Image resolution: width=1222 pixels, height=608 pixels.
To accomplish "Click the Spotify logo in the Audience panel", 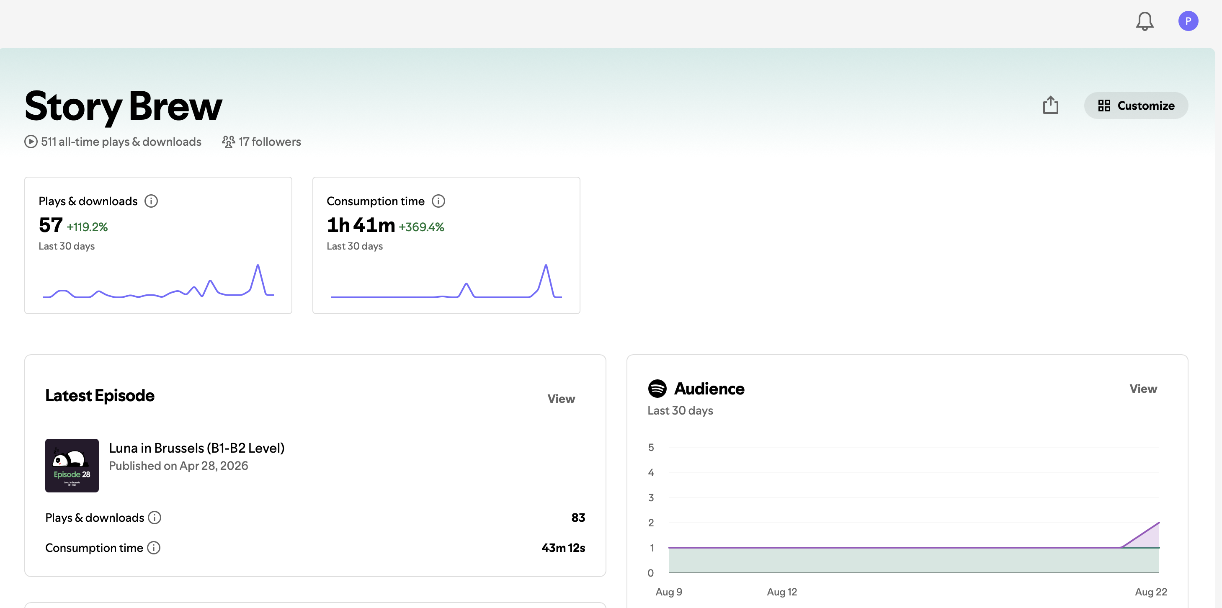I will tap(657, 389).
